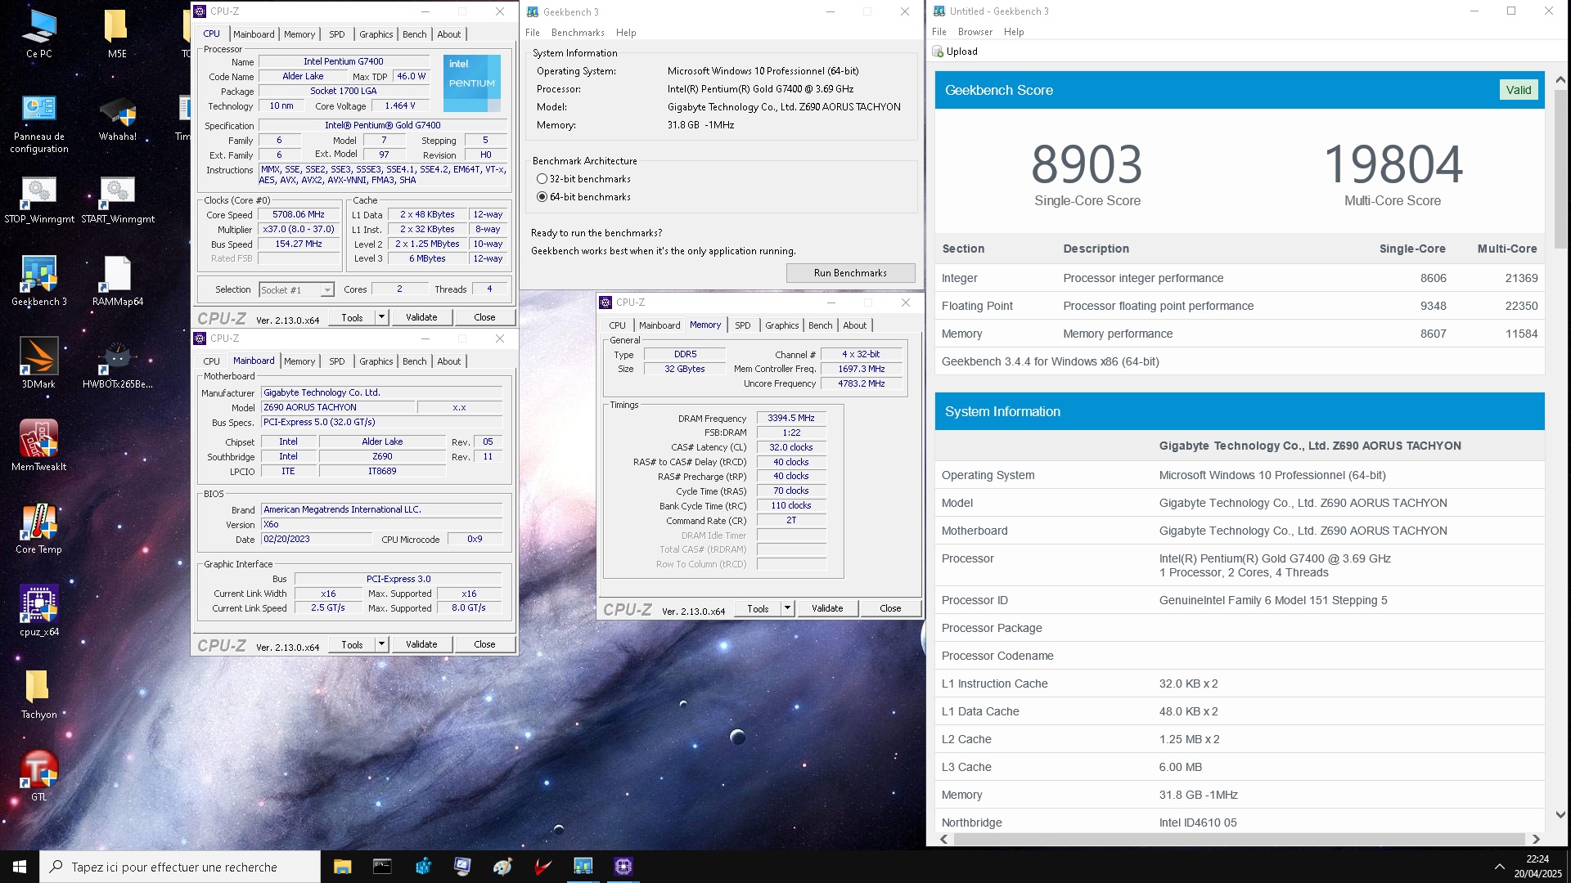Screen dimensions: 1571x883
Task: Open the MemTweakIt desktop icon
Action: tap(38, 446)
